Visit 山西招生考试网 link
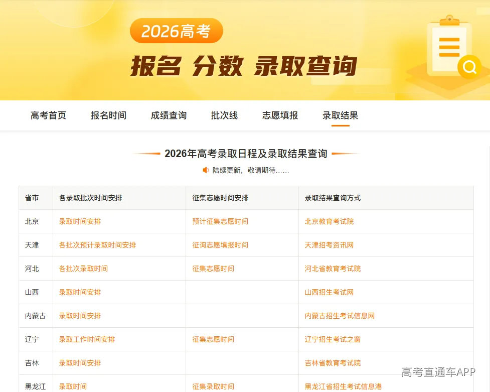The width and height of the screenshot is (490, 392). pyautogui.click(x=330, y=292)
